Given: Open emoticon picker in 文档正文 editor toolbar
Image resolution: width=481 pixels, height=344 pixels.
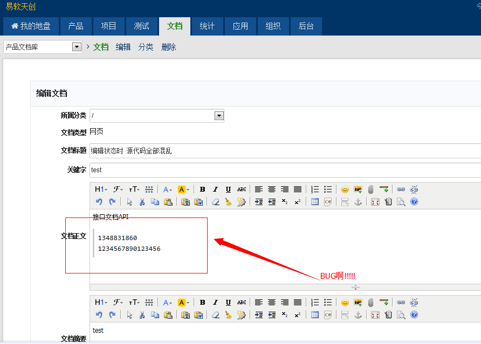Looking at the screenshot, I should pos(345,189).
